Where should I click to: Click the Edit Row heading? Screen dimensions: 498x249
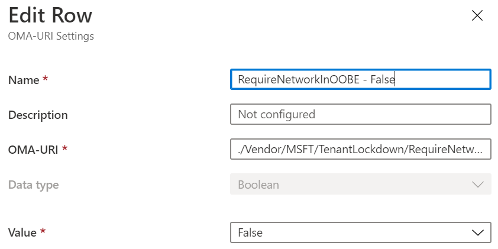pos(50,15)
